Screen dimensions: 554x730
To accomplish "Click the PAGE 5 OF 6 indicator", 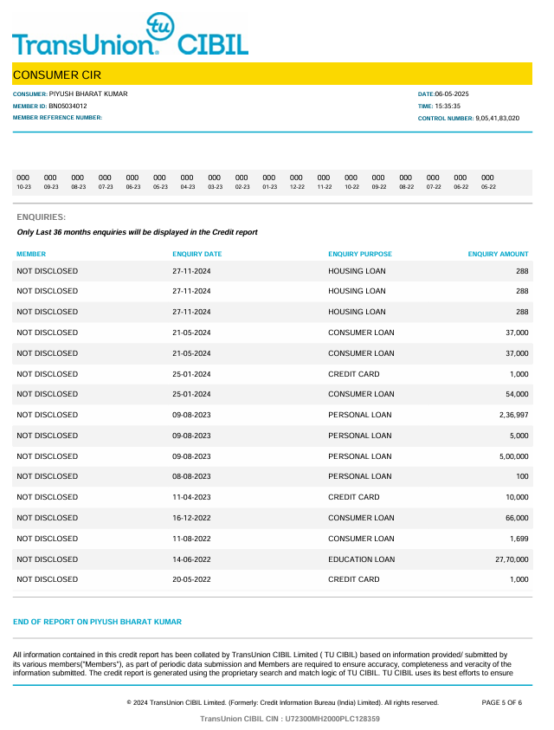I will pos(502,702).
